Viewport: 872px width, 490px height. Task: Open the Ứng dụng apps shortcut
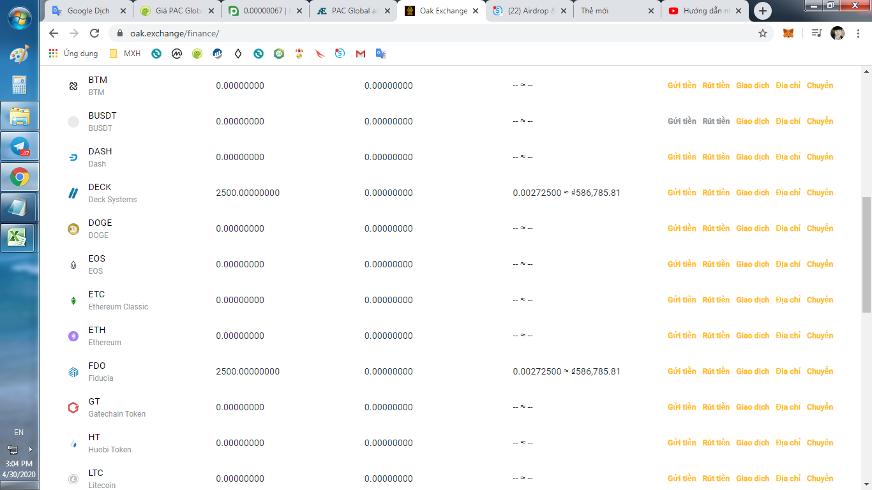(73, 54)
